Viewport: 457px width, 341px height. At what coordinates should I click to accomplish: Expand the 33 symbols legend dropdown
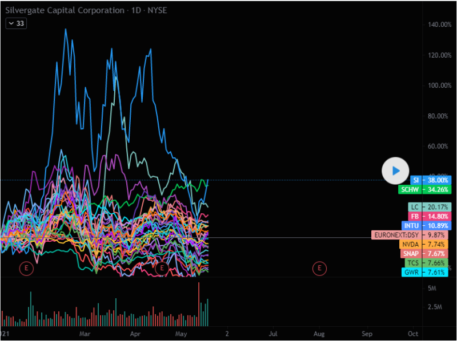(16, 23)
